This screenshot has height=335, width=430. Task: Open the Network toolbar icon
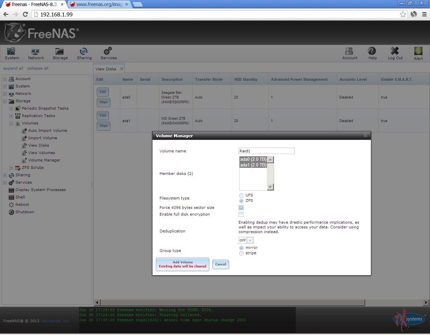(36, 53)
